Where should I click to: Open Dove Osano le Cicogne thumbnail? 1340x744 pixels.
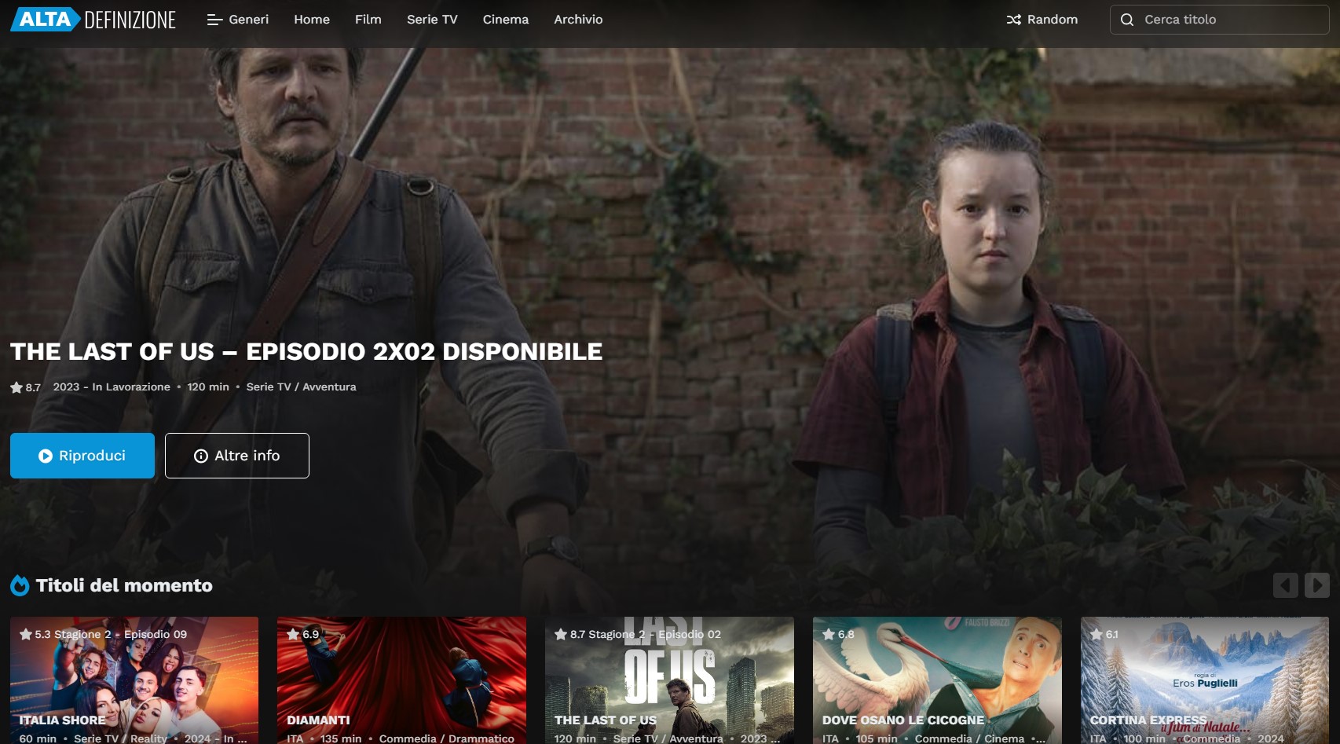click(937, 680)
